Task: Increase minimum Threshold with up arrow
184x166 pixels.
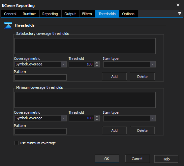Action: tap(97, 117)
